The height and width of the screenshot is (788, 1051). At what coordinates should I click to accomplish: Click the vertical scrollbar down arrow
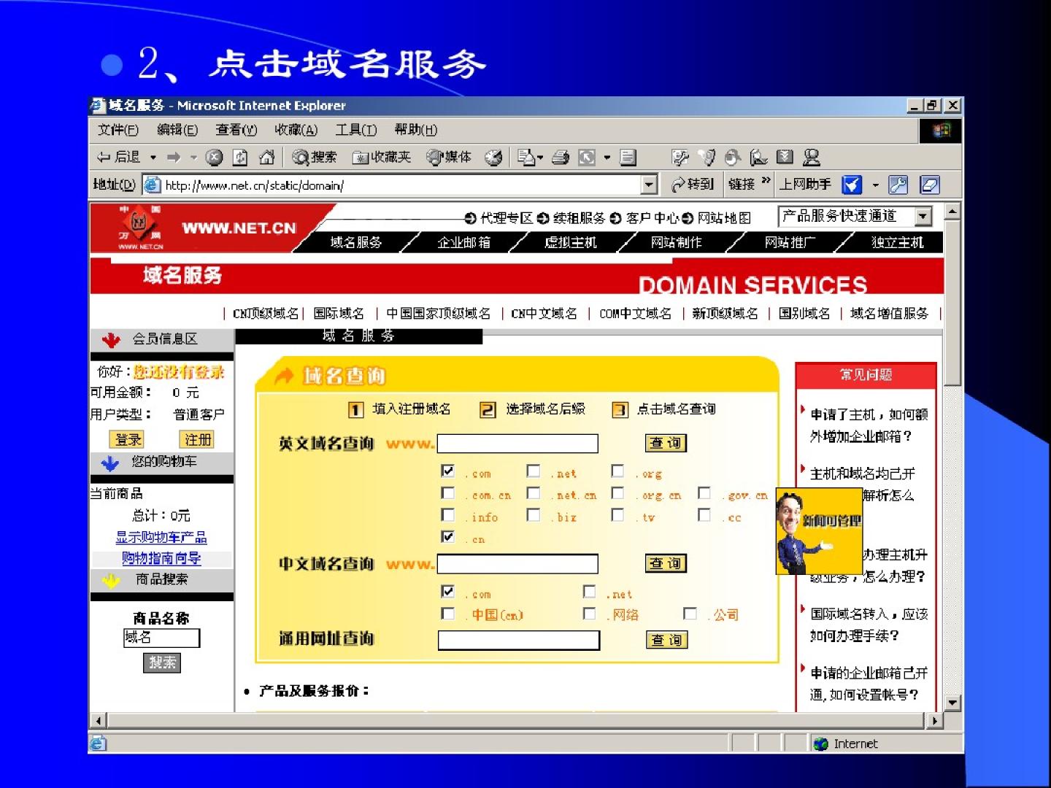click(952, 703)
